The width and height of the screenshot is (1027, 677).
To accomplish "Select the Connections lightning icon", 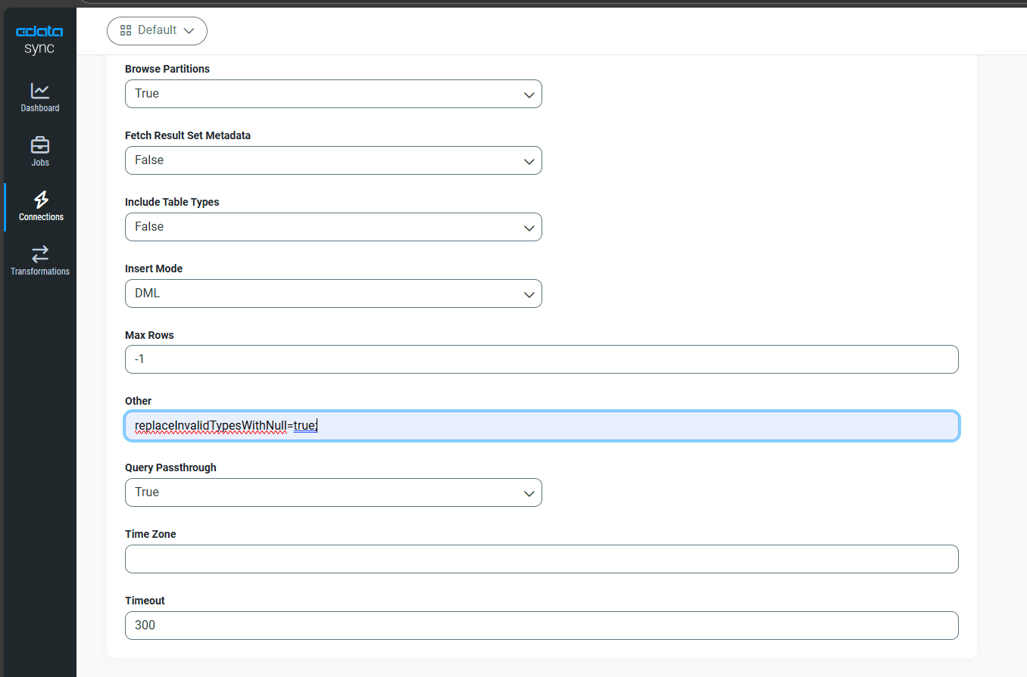I will [x=41, y=199].
